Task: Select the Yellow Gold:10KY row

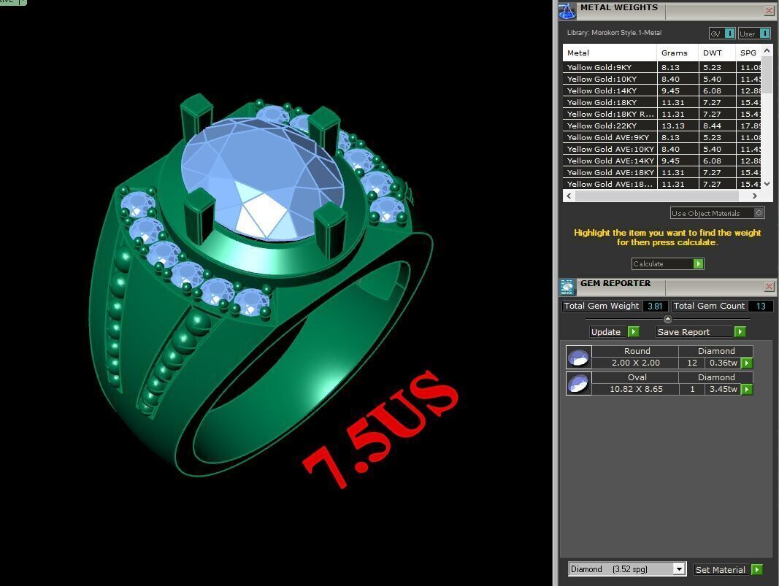Action: (x=662, y=79)
